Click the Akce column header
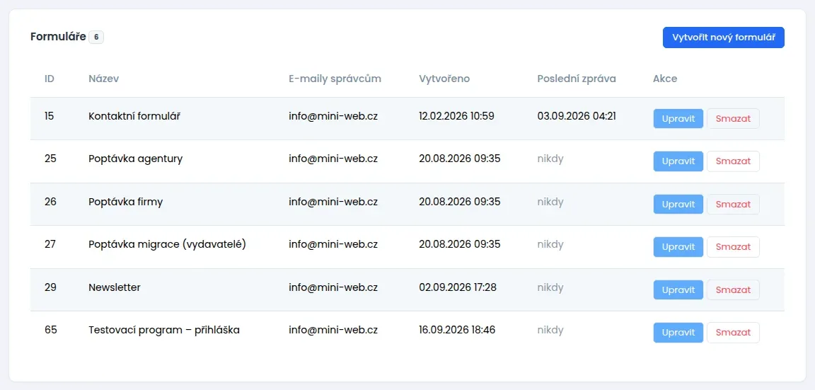The image size is (815, 390). click(x=665, y=79)
